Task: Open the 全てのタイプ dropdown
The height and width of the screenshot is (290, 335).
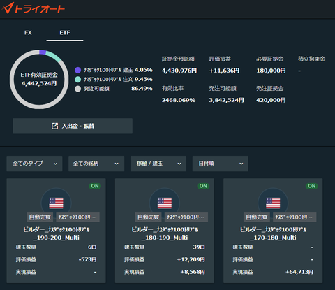Action: [x=34, y=164]
